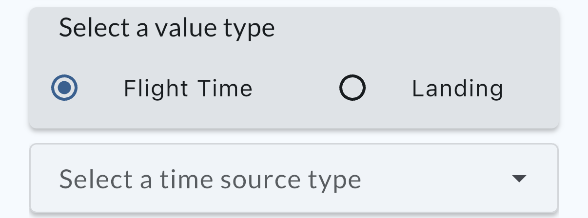Click the "Select a time source type" placeholder

coord(210,180)
